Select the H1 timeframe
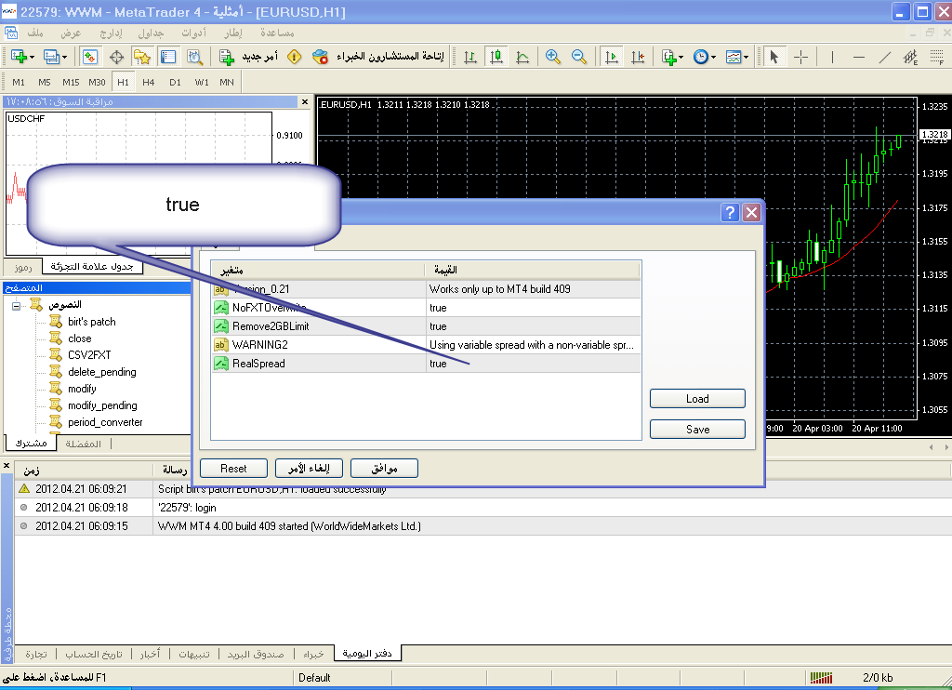This screenshot has width=952, height=690. click(124, 82)
